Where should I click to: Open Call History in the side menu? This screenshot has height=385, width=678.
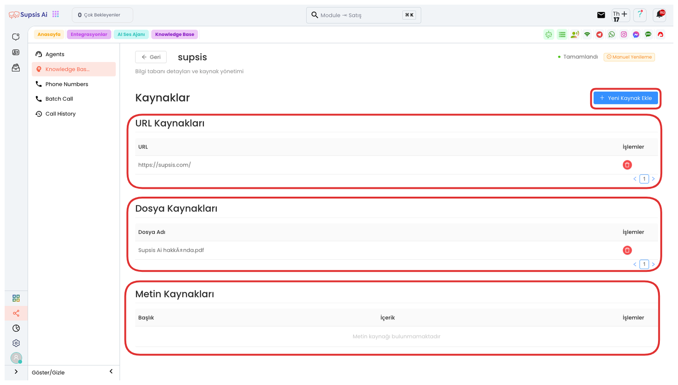(x=73, y=114)
